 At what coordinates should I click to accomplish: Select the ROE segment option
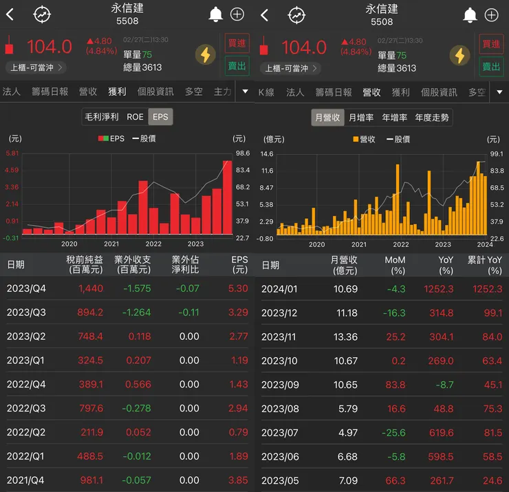click(x=135, y=116)
